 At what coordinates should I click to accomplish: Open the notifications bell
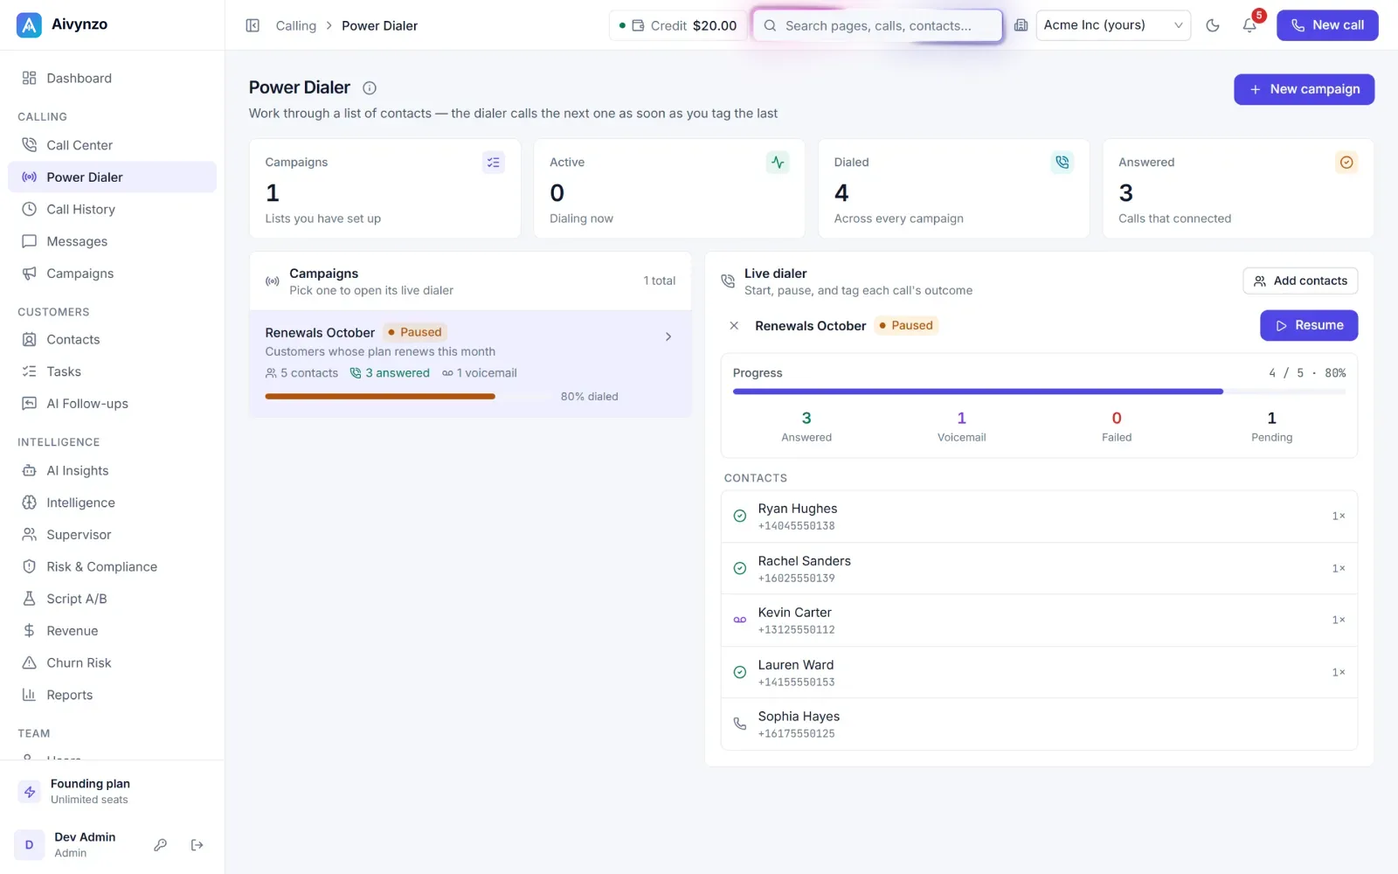pos(1249,25)
